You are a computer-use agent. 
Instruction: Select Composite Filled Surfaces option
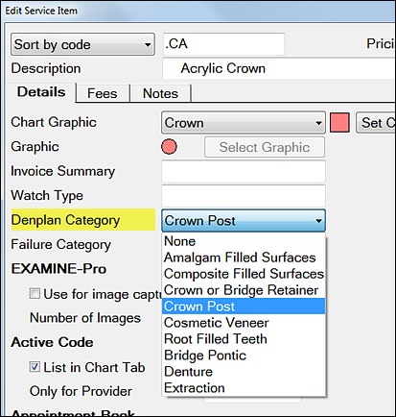(x=244, y=274)
